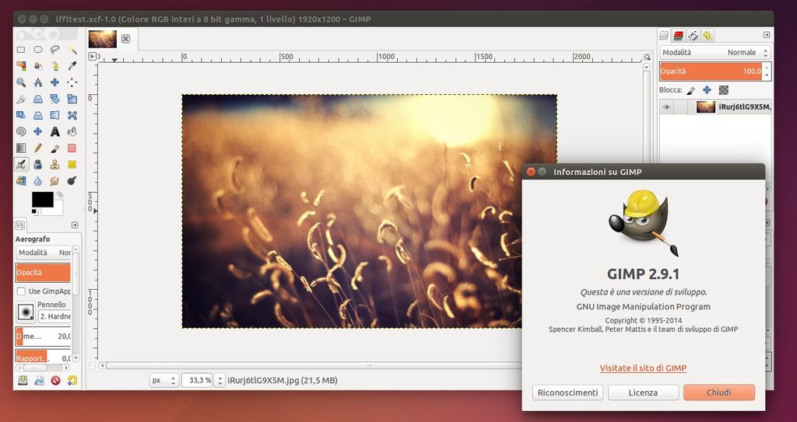Viewport: 797px width, 422px height.
Task: Select the Pencil tool
Action: click(38, 148)
